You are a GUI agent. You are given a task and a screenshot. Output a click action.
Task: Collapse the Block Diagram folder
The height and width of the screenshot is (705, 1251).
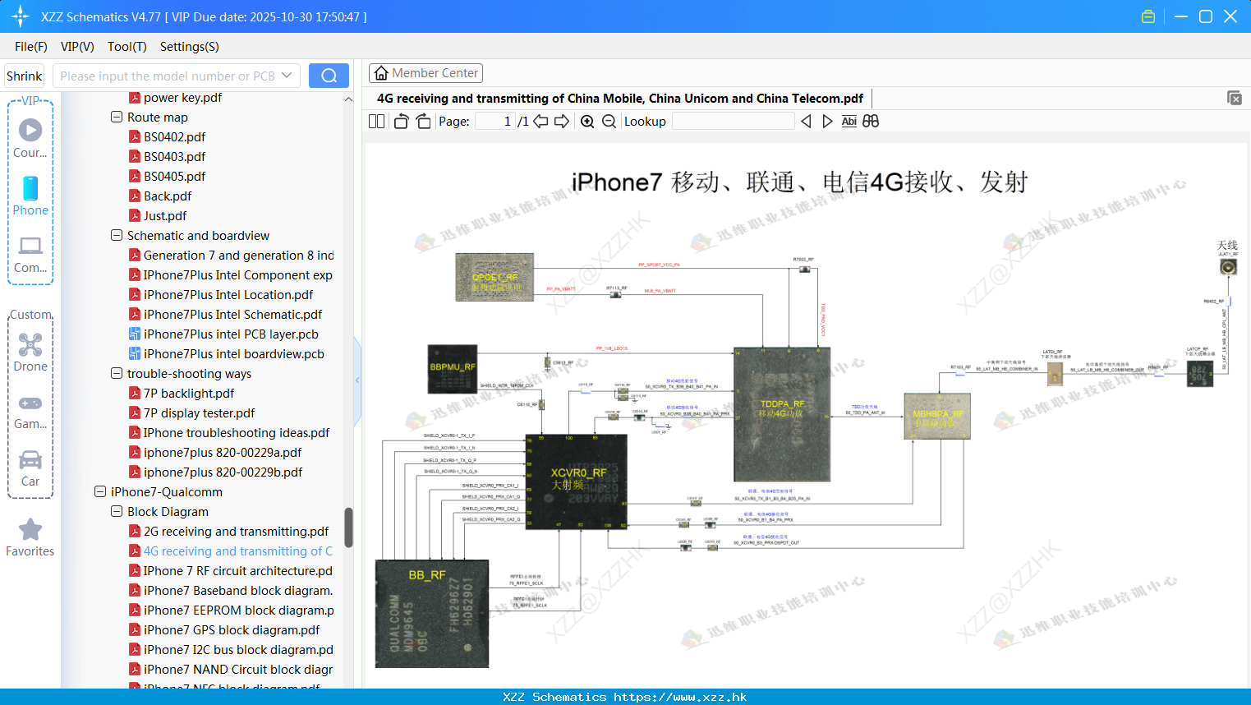[117, 511]
